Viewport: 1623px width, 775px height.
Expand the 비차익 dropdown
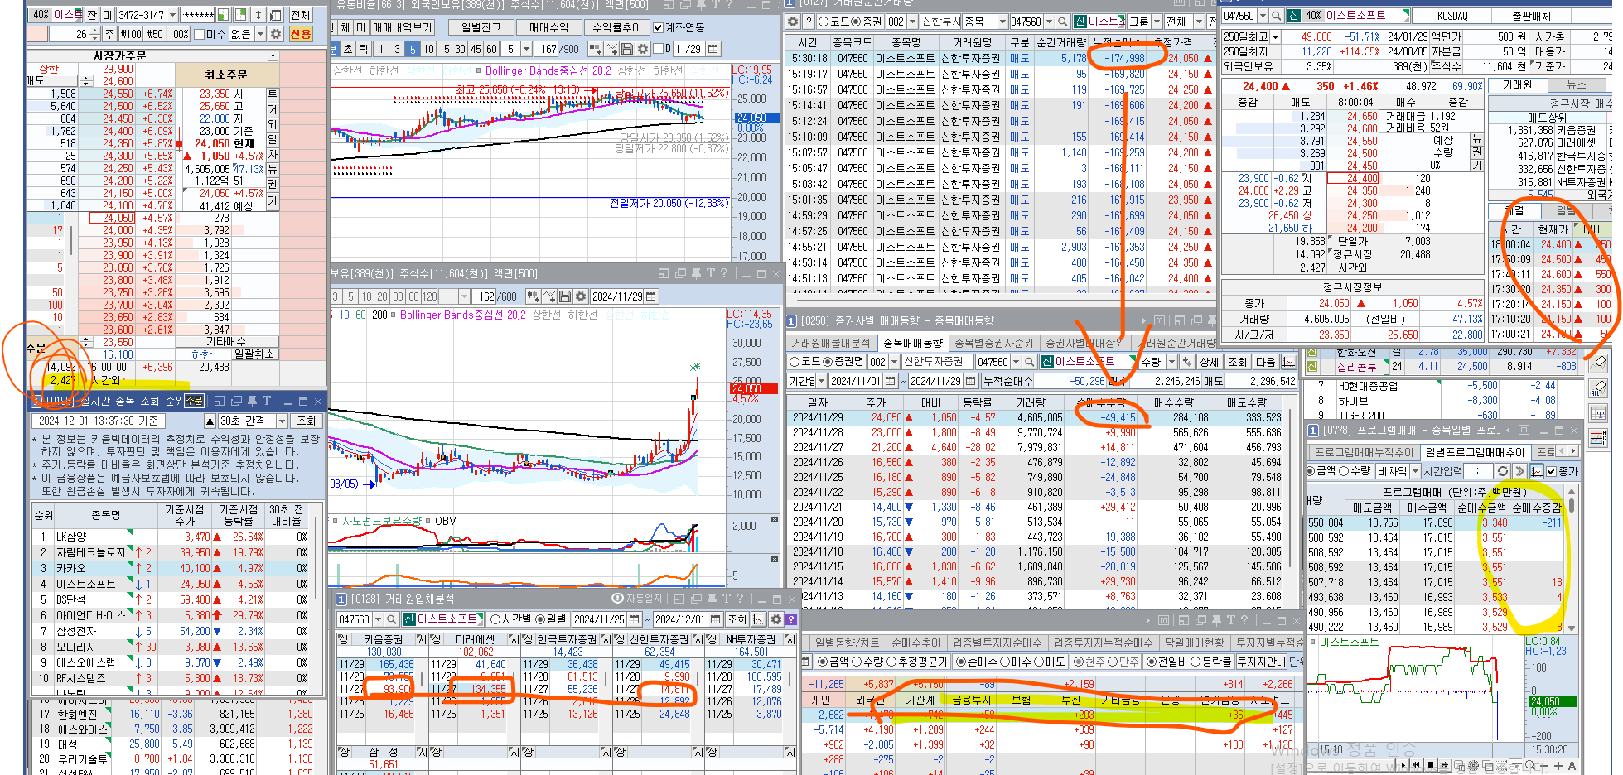pyautogui.click(x=1413, y=471)
